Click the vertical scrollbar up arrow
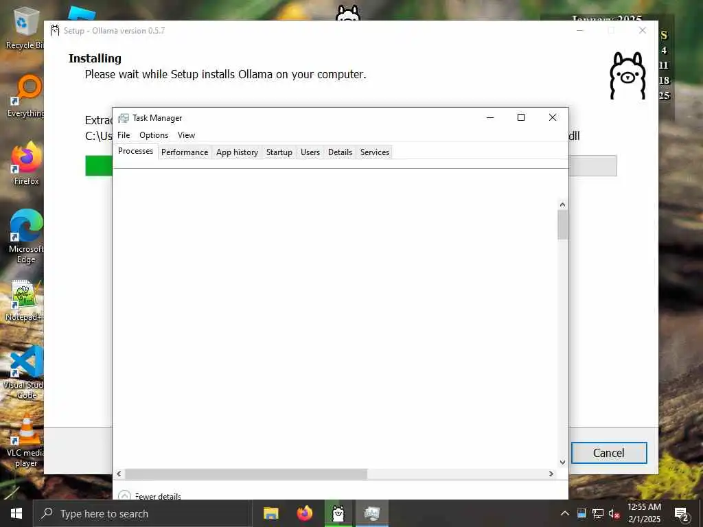Screen dimensions: 703x527 tap(562, 204)
